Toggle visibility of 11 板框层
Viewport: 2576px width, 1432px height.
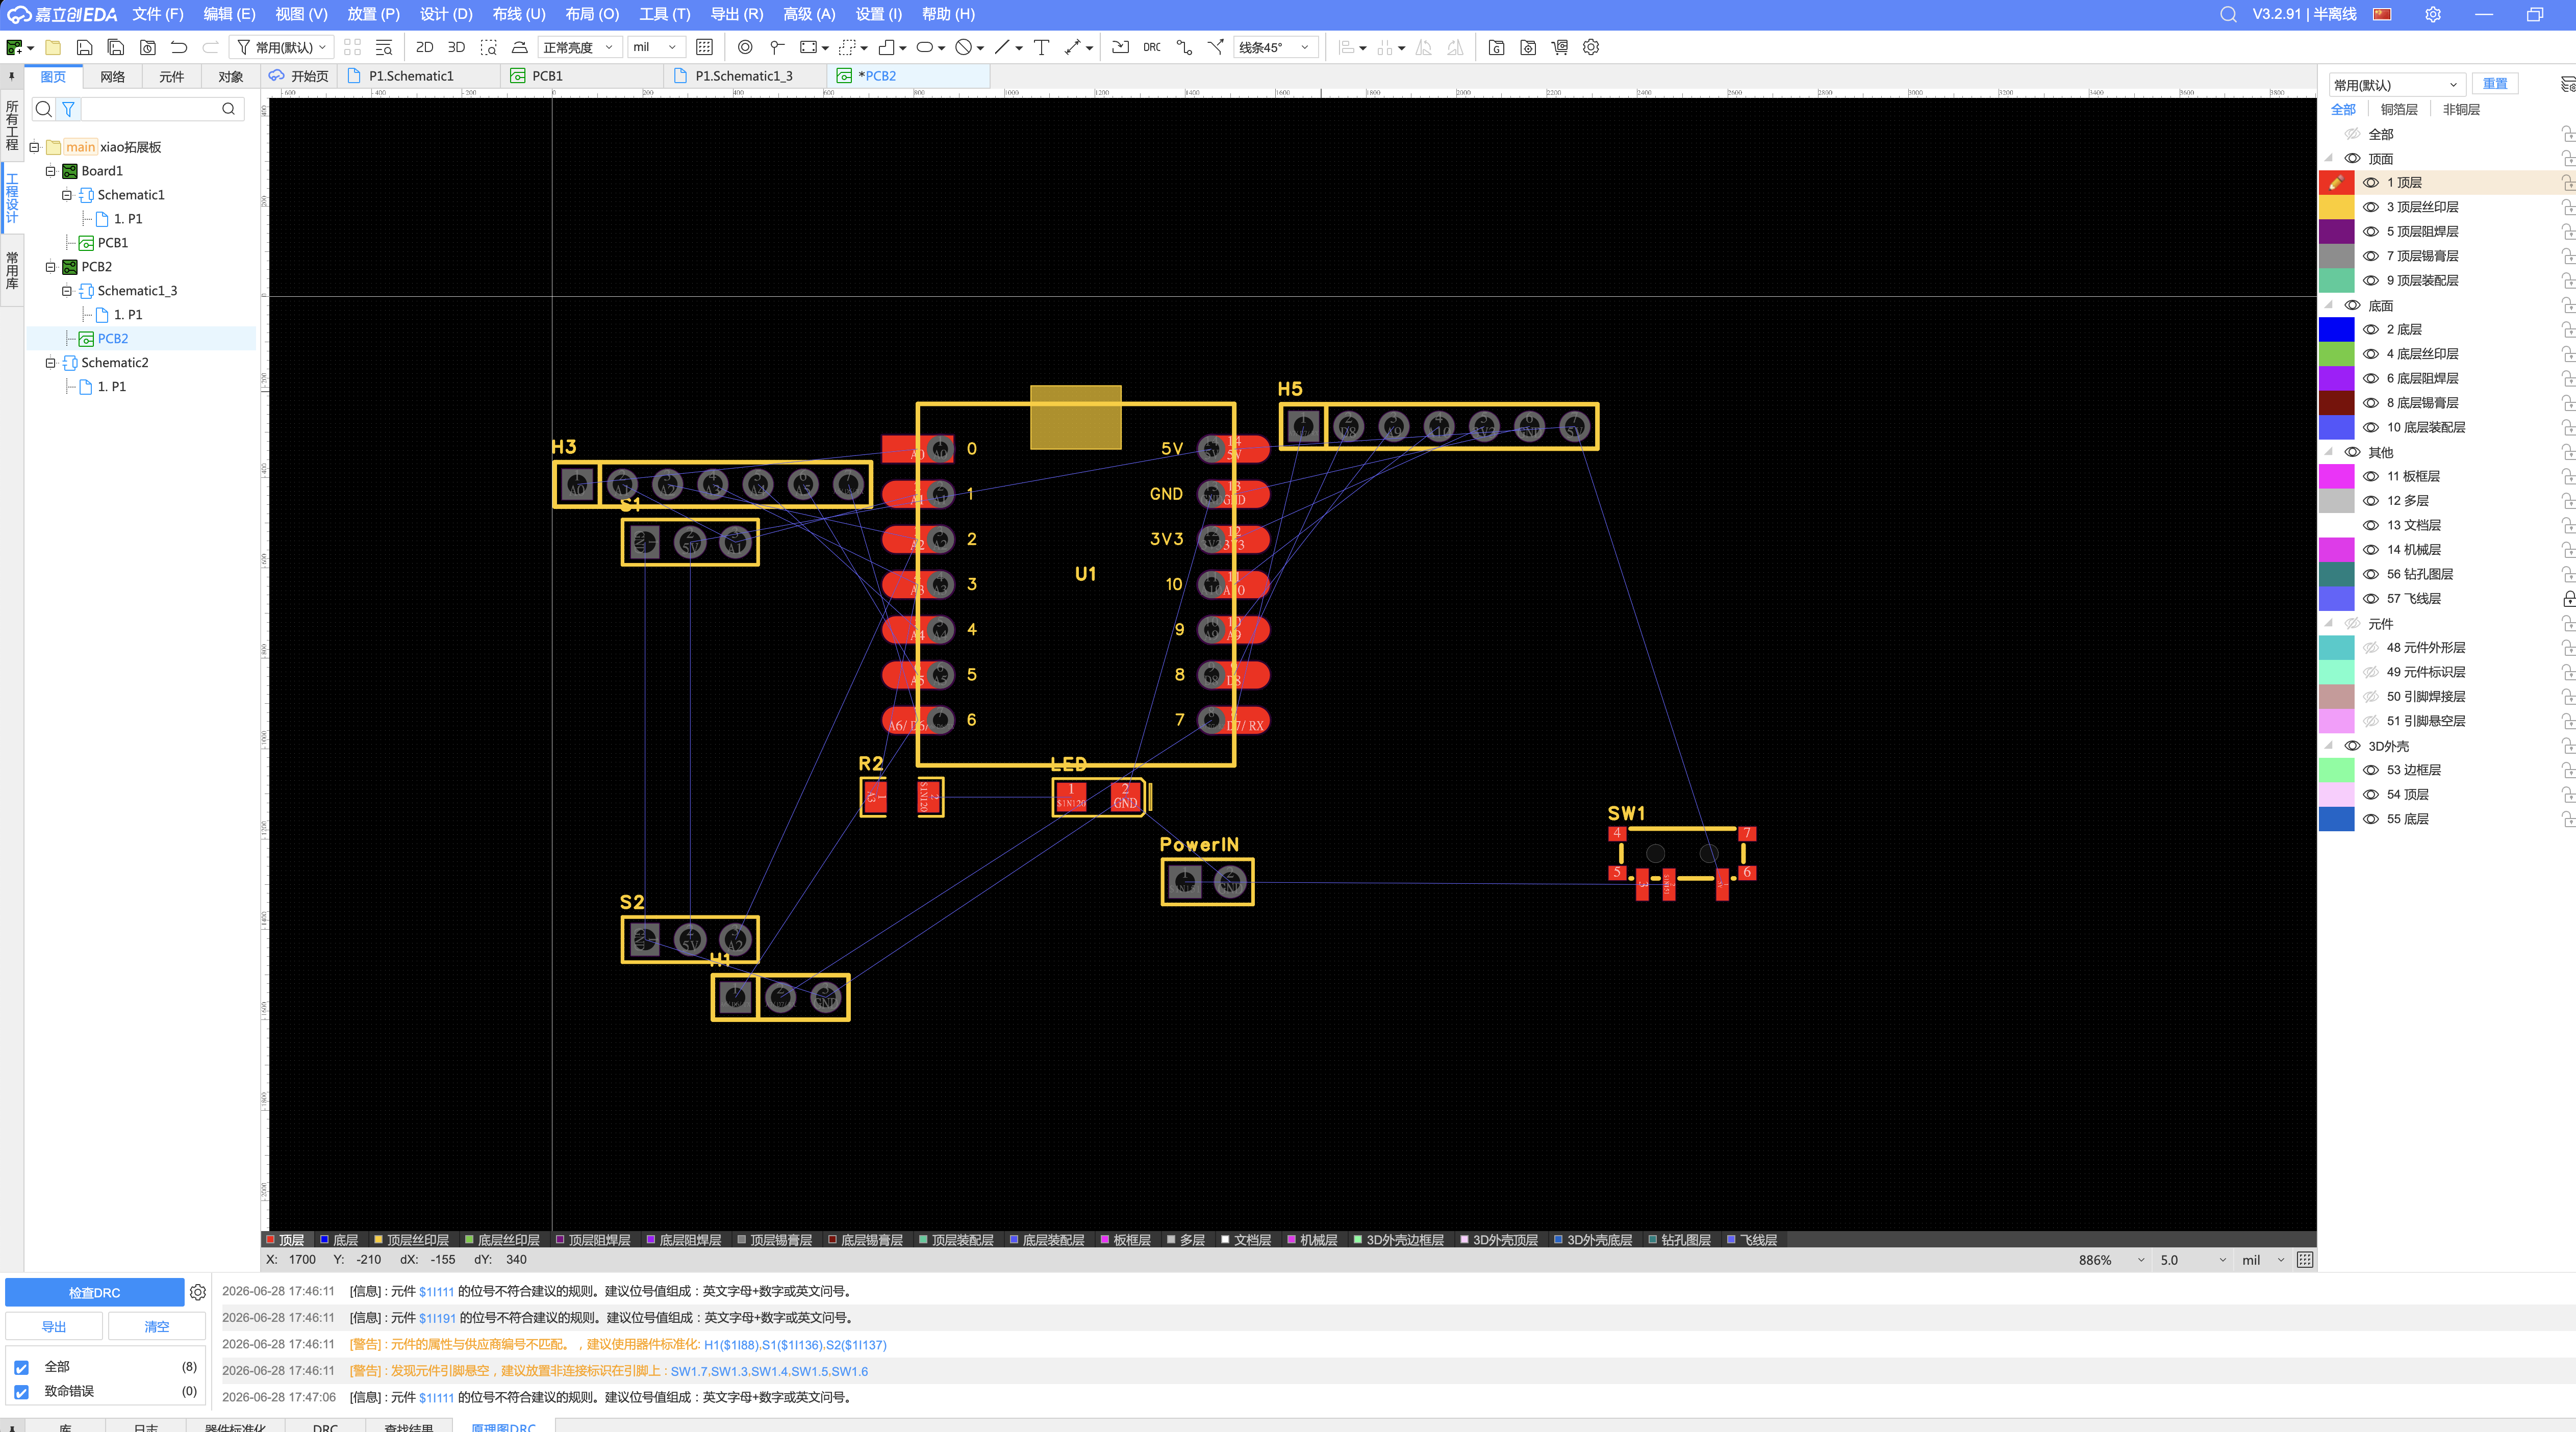click(2371, 476)
